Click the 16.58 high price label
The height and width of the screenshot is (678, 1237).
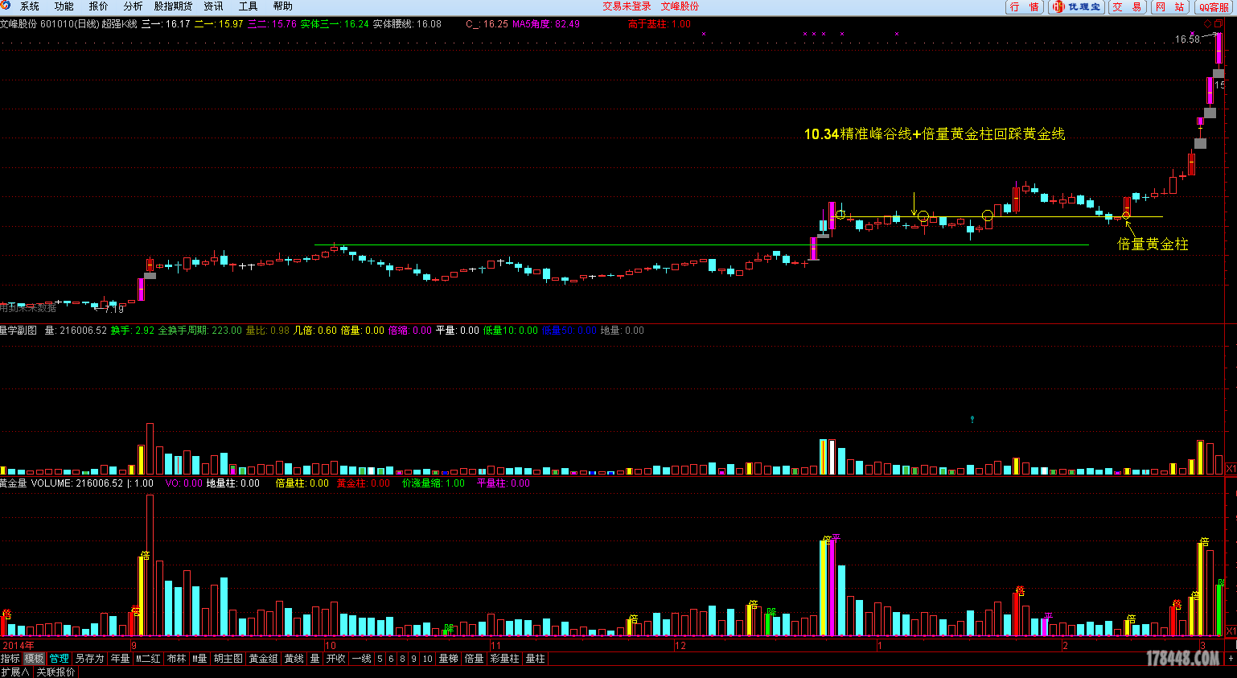click(1187, 39)
